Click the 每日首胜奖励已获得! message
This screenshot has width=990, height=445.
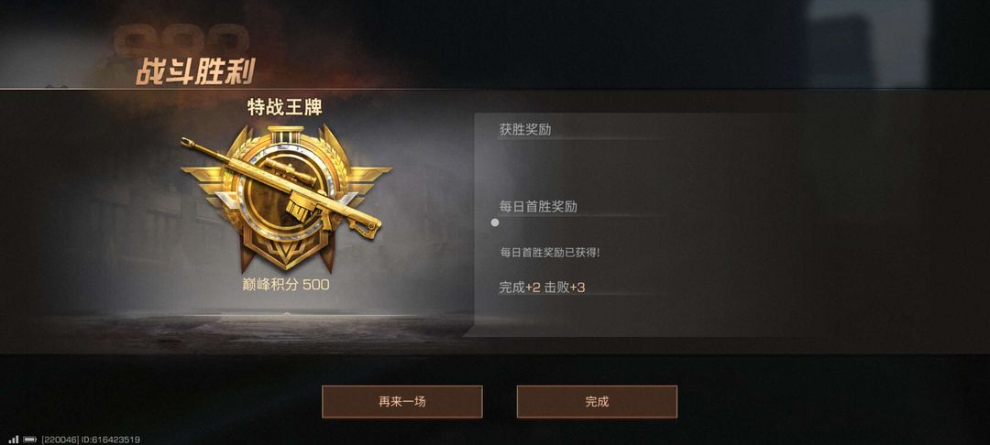click(x=550, y=252)
